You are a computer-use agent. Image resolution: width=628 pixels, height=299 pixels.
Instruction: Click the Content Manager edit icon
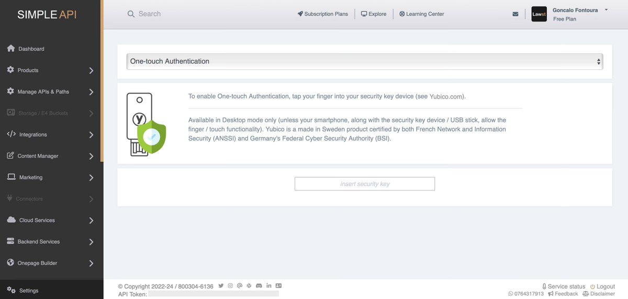point(10,156)
